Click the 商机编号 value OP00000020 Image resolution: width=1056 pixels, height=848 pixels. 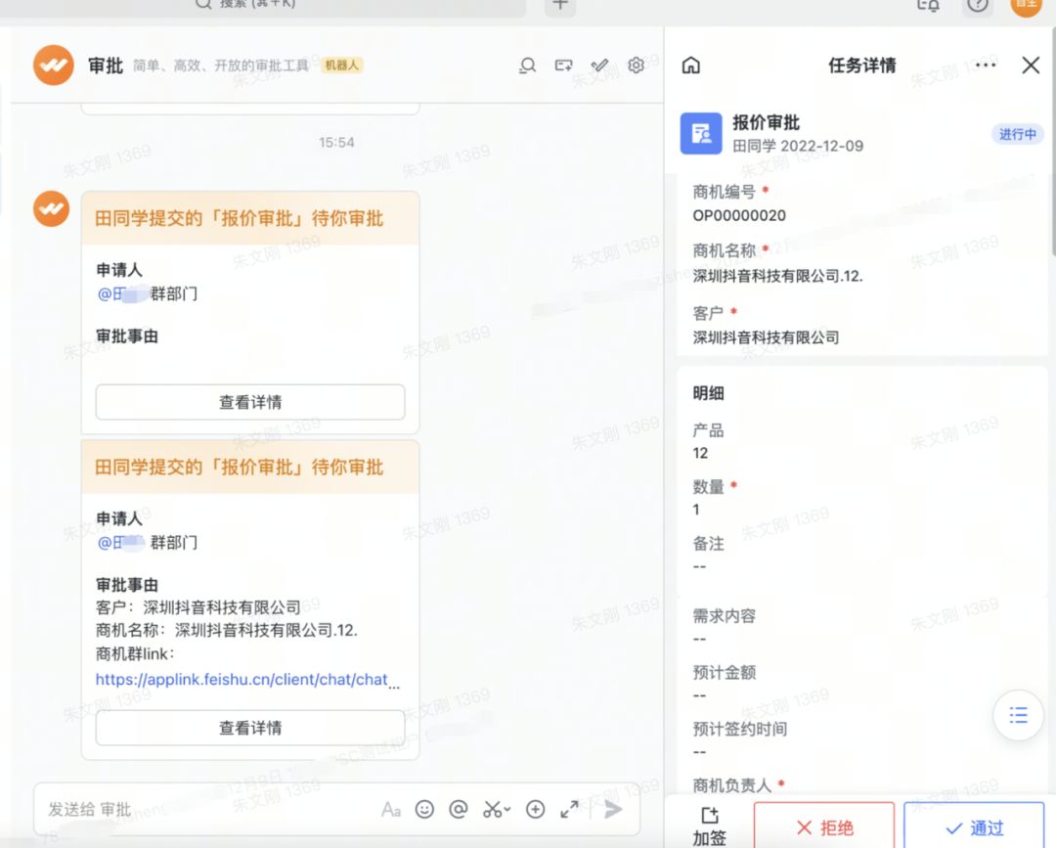739,215
